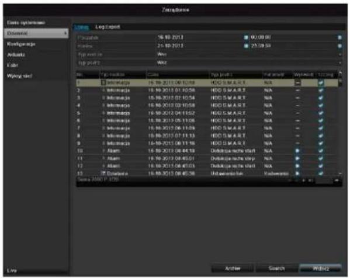Screen dimensions: 350x278
Task: Open calendar picker for start date 16-10-2013
Action: 246,37
